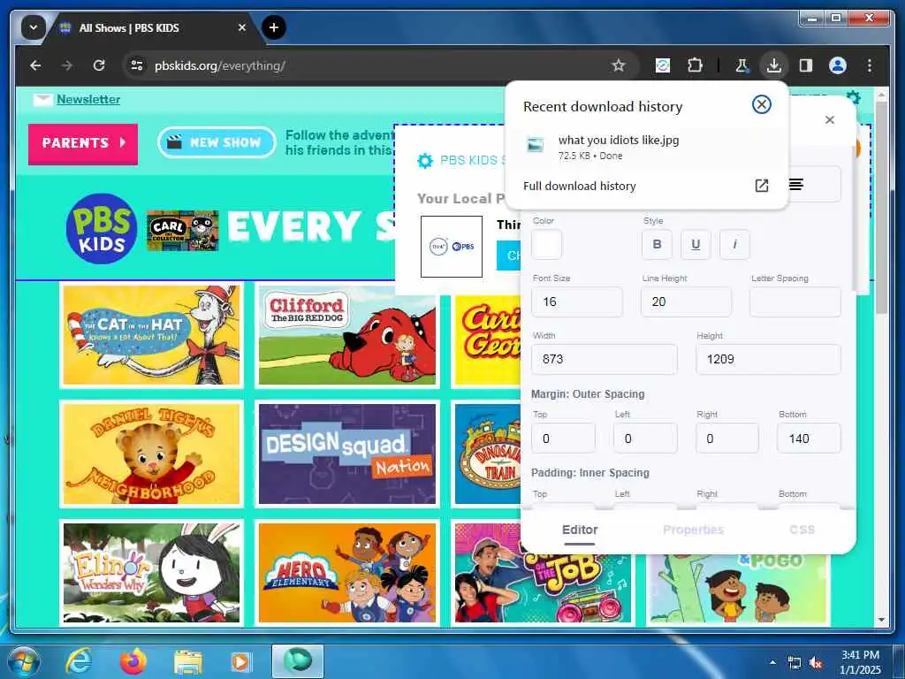Open Clifford The Big Red Dog show
The height and width of the screenshot is (679, 905).
pyautogui.click(x=346, y=335)
